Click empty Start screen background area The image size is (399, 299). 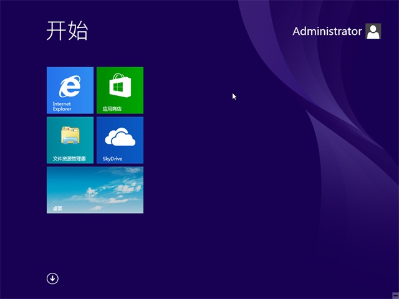click(x=249, y=218)
